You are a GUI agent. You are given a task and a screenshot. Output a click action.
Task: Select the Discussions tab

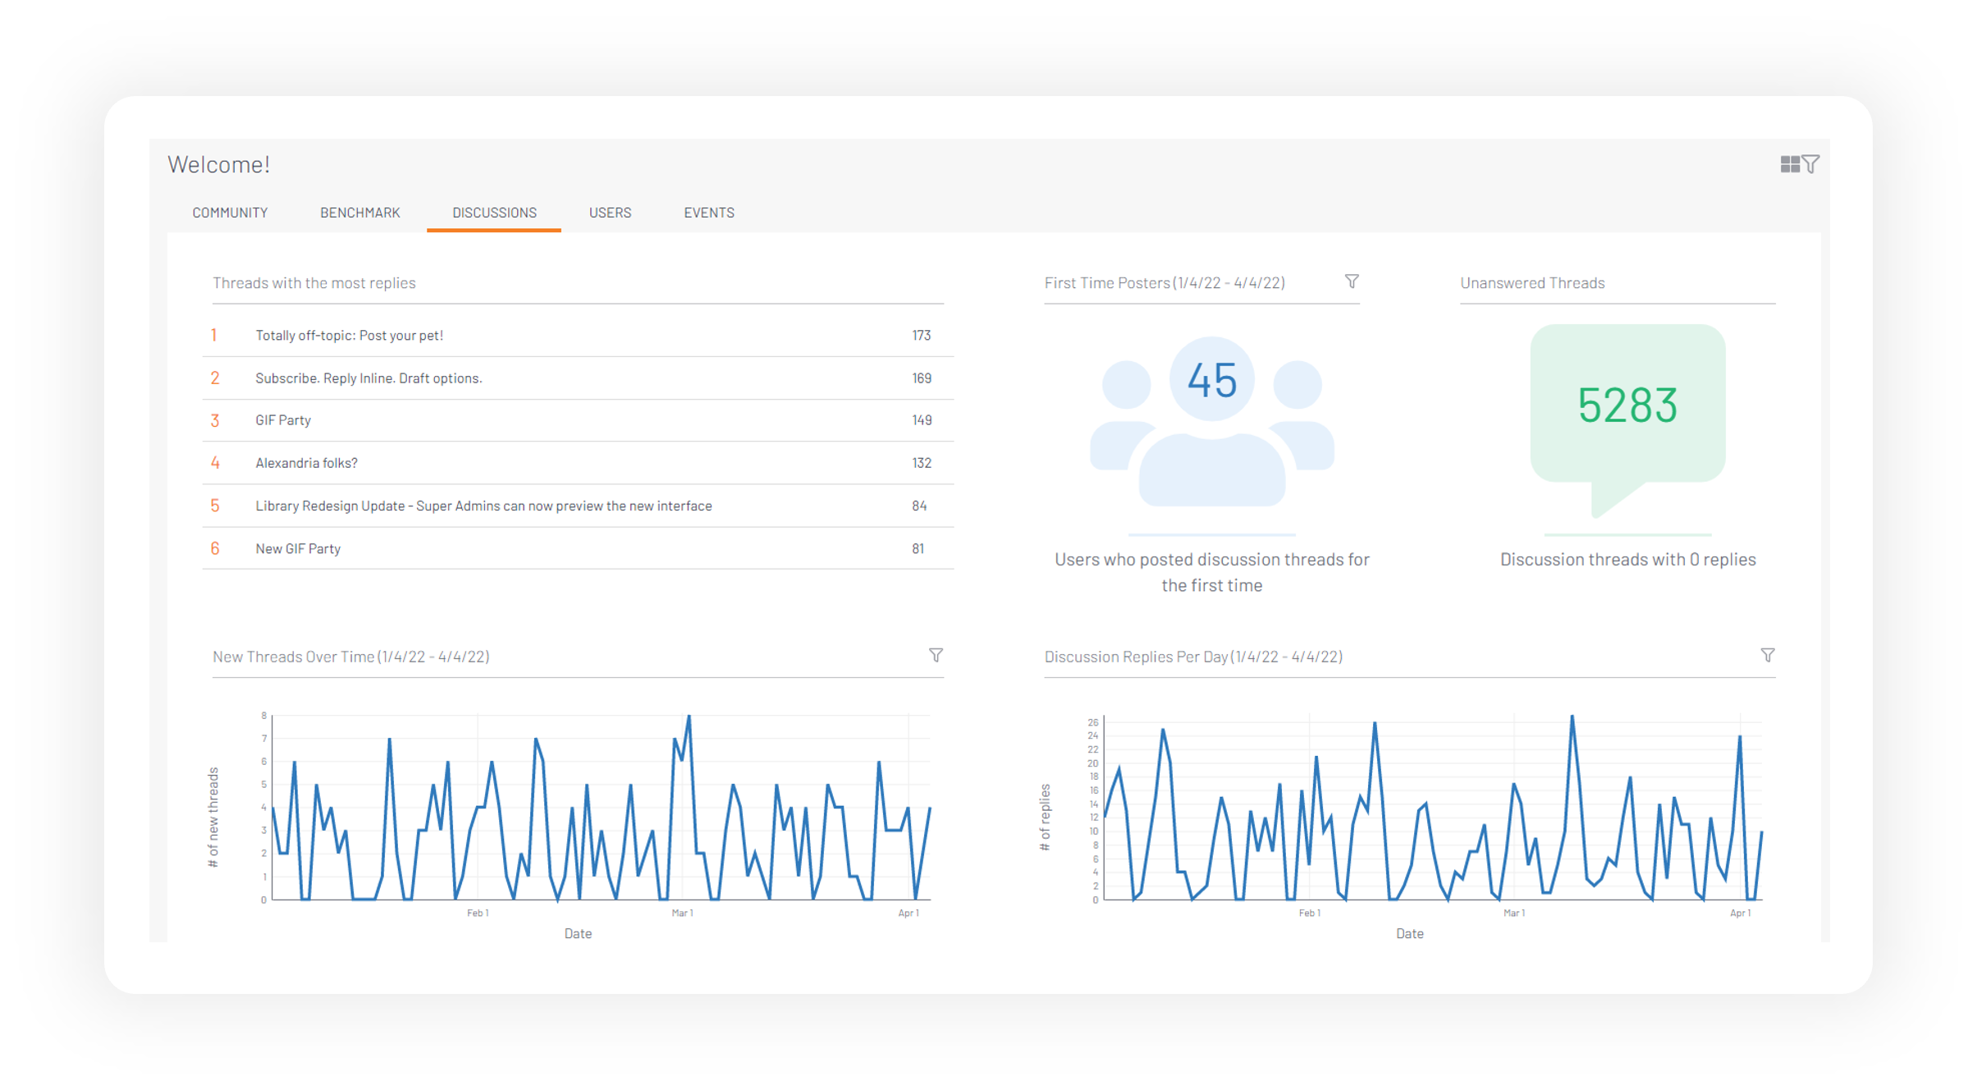click(494, 213)
